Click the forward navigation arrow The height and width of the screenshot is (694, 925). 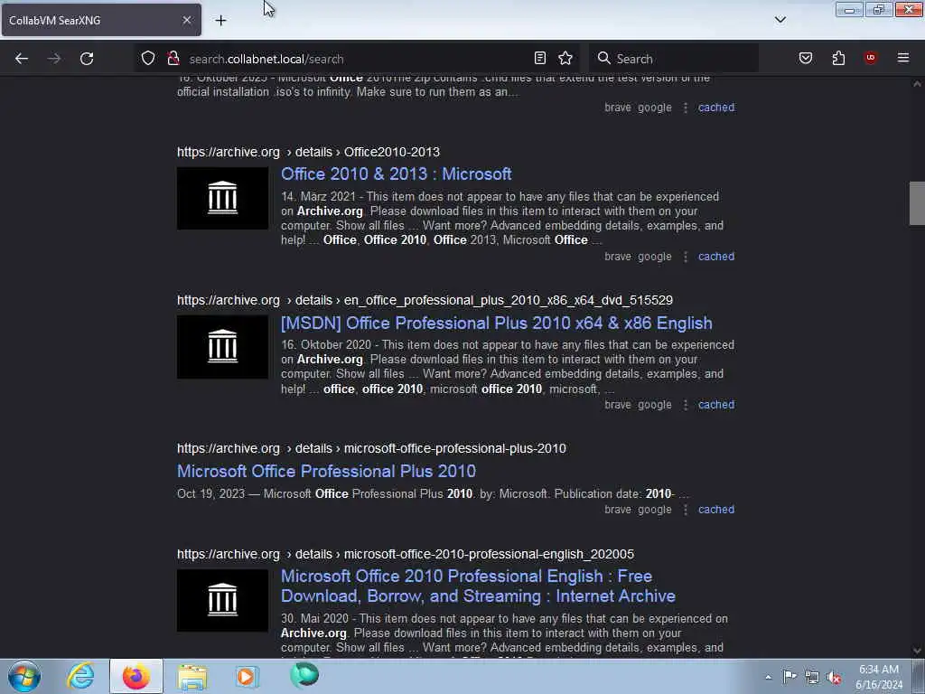point(53,59)
